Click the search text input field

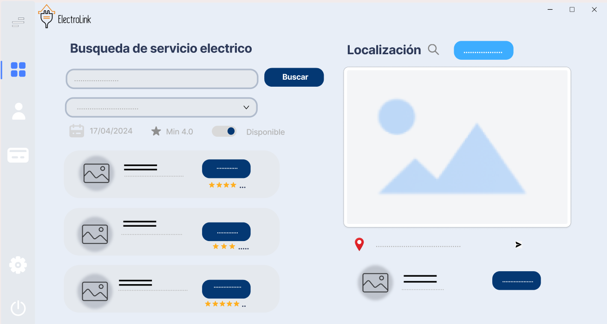pyautogui.click(x=162, y=79)
